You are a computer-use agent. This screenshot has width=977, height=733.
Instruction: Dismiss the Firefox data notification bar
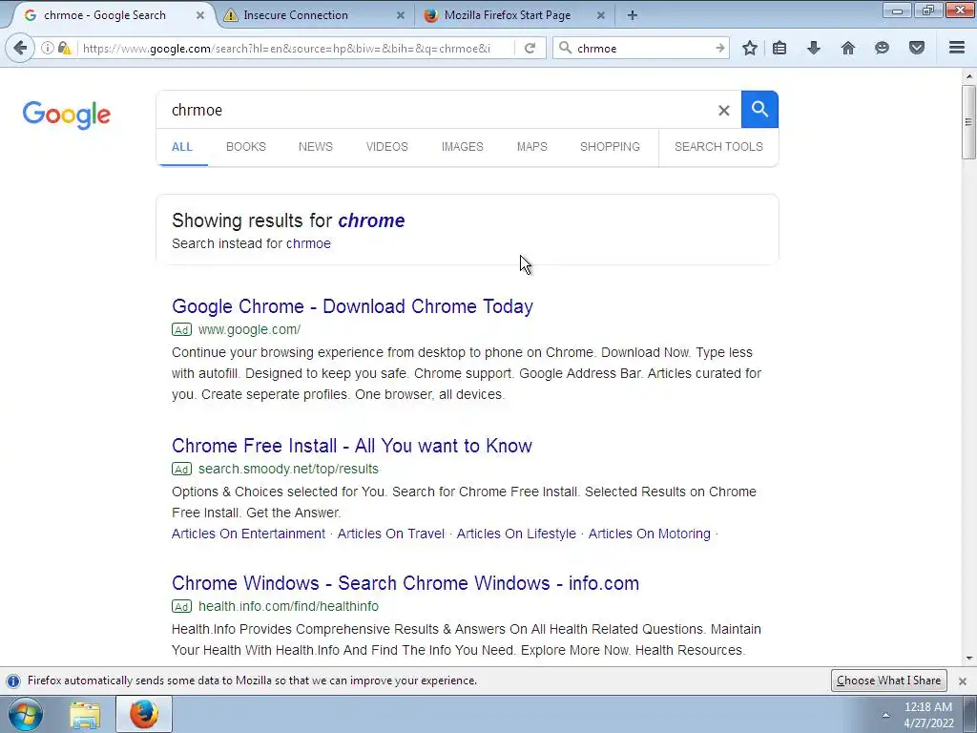tap(963, 681)
